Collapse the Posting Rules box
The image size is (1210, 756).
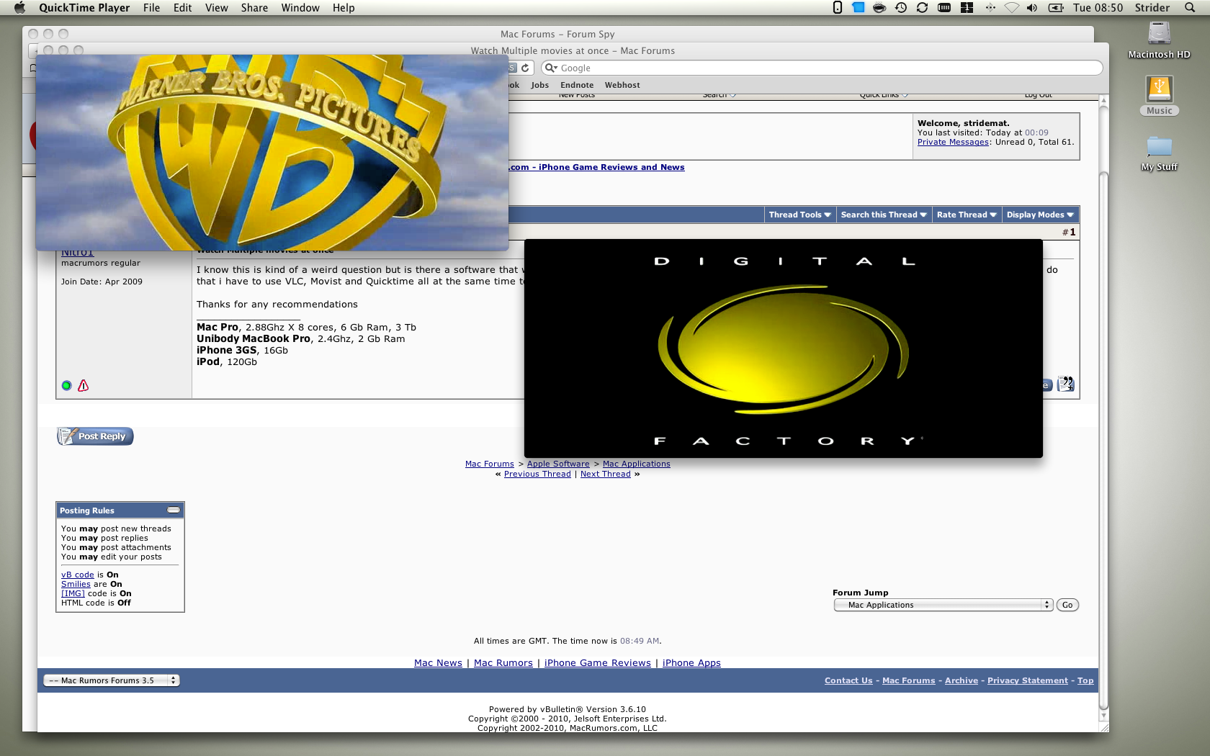[174, 510]
